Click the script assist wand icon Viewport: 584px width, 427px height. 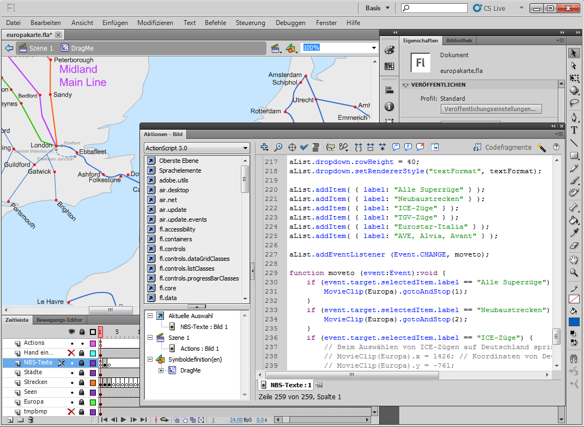(x=541, y=147)
